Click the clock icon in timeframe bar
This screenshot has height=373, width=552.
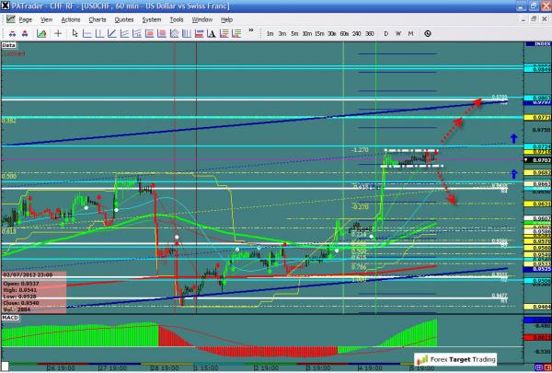[x=428, y=34]
